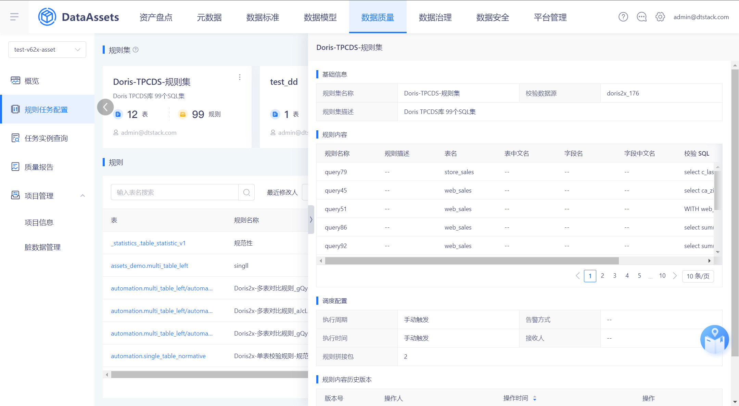Click the 质量报告 sidebar icon
739x406 pixels.
click(15, 167)
